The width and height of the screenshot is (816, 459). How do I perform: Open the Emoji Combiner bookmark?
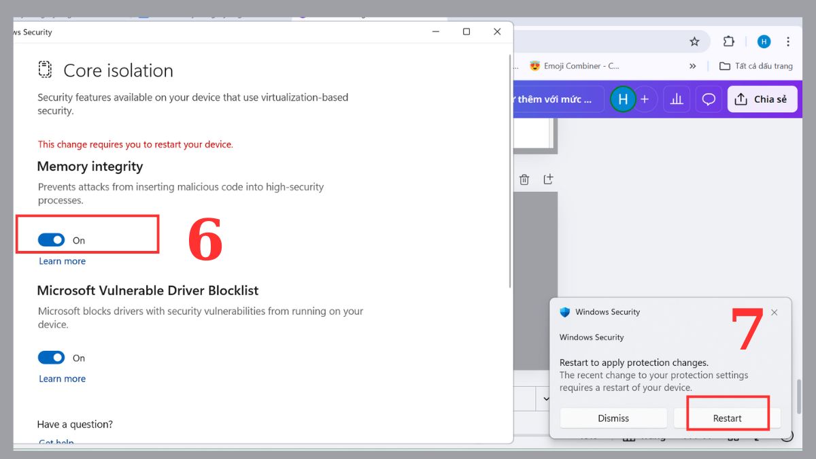[x=575, y=66]
